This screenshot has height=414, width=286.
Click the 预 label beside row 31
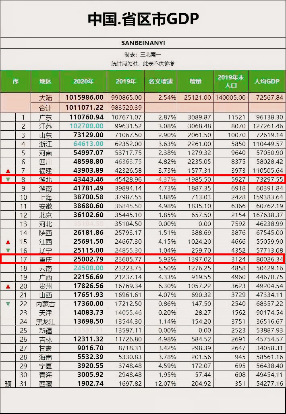click(x=8, y=384)
